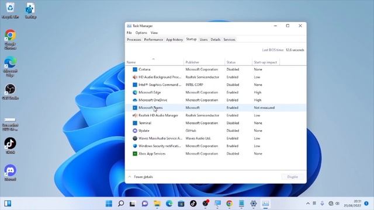Click the Microsoft Teams row icon
This screenshot has width=374, height=210.
[135, 107]
